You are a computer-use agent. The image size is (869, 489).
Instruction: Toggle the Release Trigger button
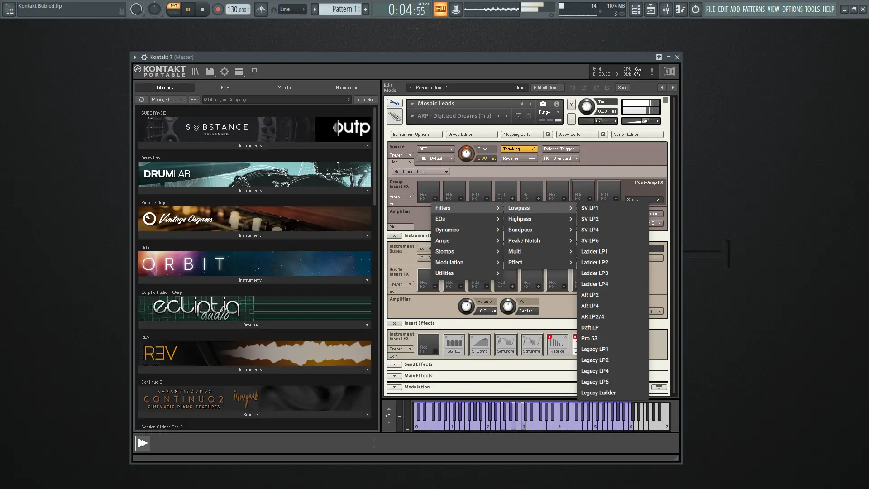click(x=560, y=149)
